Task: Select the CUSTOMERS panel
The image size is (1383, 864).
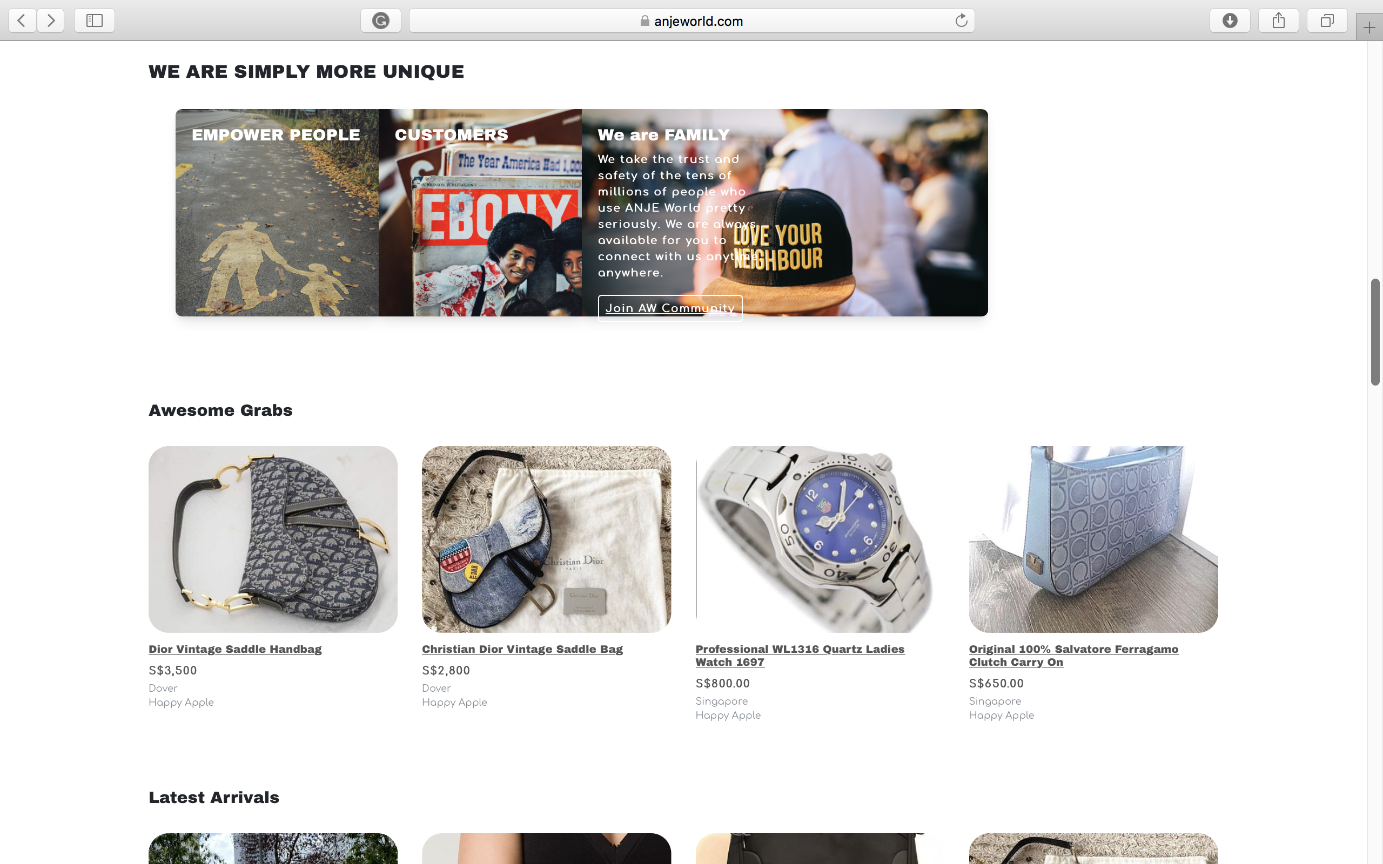Action: (480, 213)
